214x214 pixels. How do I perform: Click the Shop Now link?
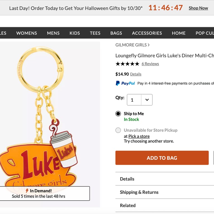point(198,8)
